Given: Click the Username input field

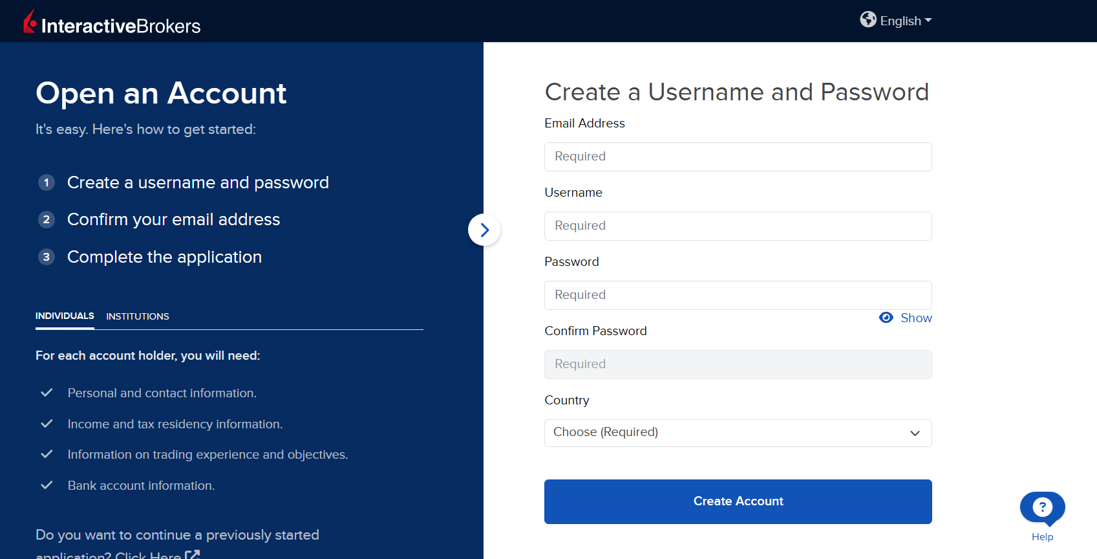Looking at the screenshot, I should (x=738, y=226).
